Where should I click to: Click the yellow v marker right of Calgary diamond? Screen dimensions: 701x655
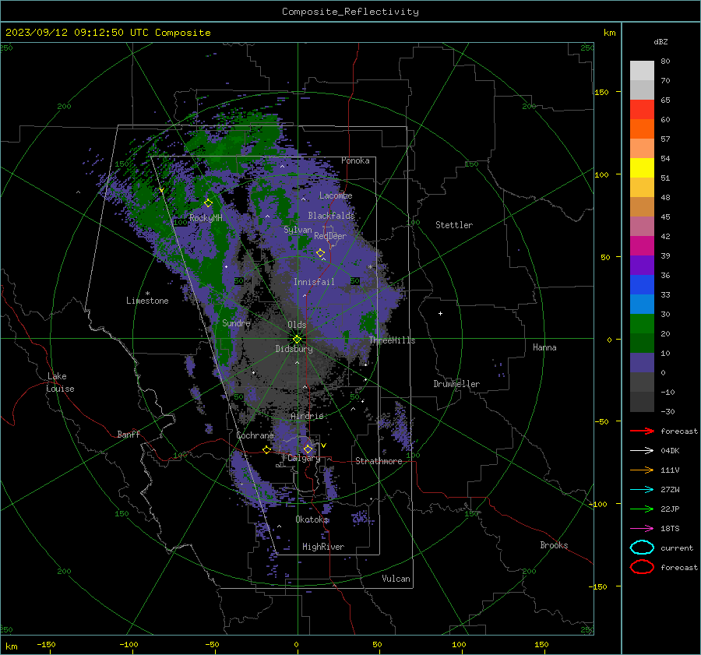click(323, 445)
